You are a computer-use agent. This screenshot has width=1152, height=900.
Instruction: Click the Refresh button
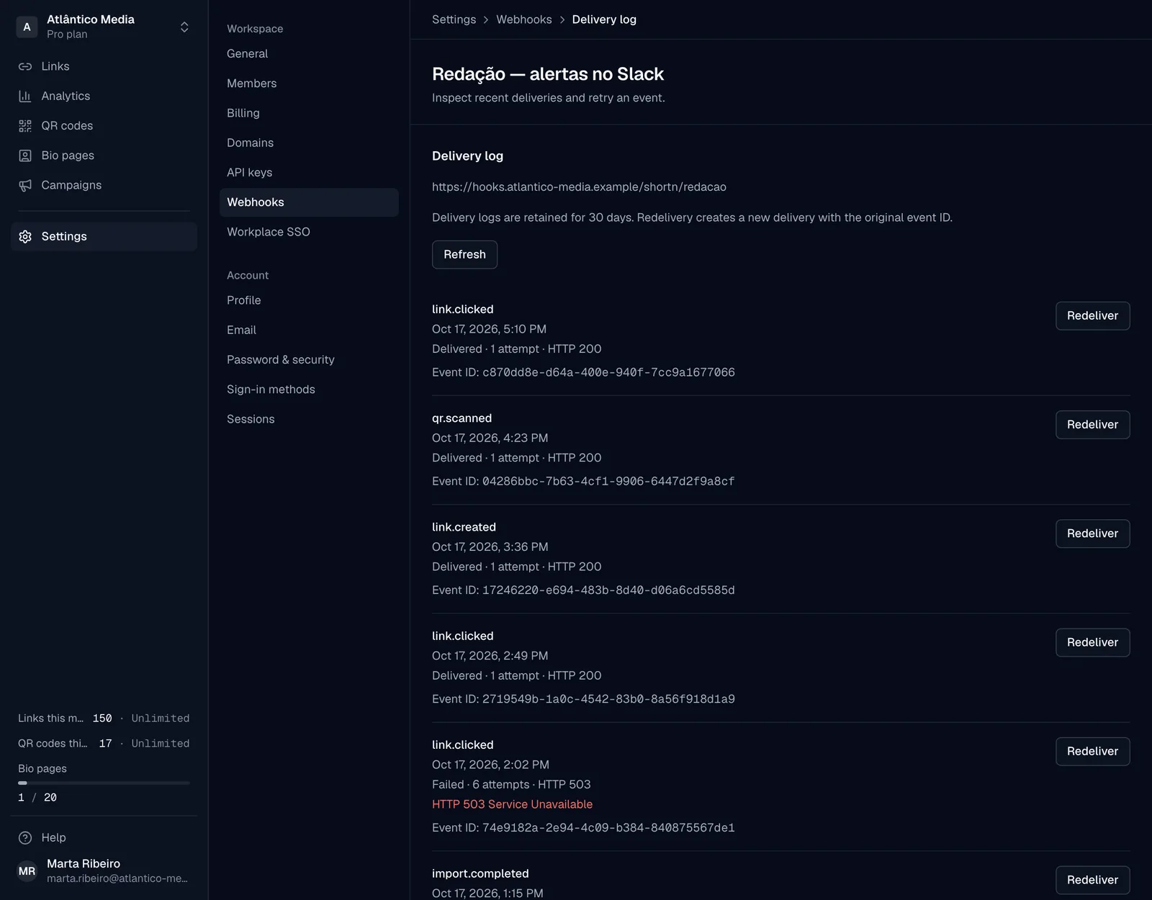[x=464, y=254]
